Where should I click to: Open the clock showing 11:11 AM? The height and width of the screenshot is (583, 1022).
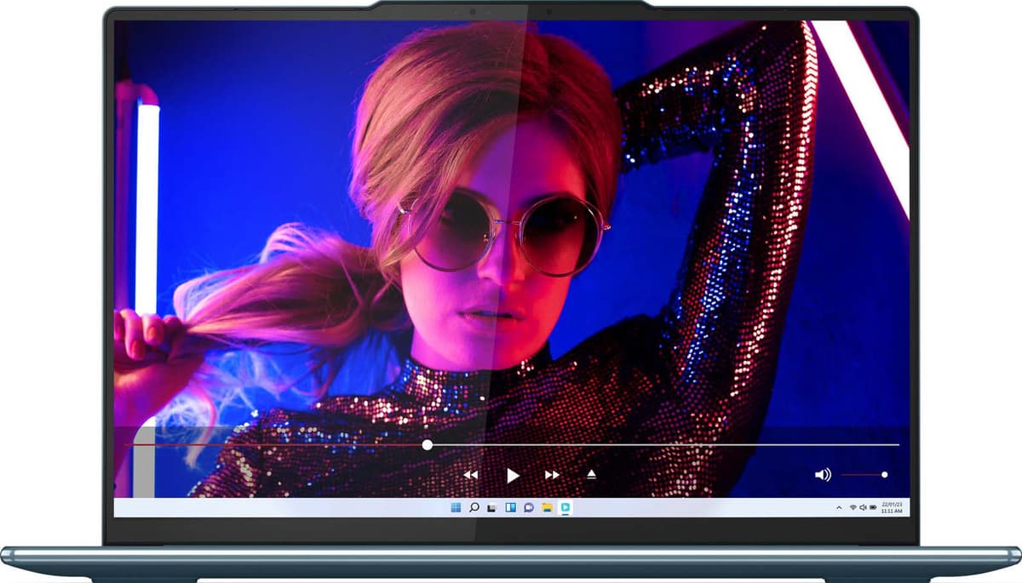tap(892, 507)
